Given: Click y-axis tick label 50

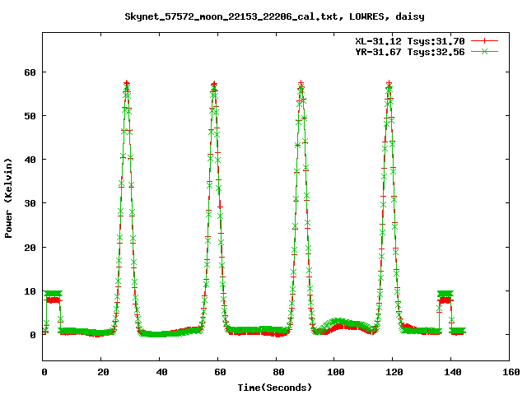Looking at the screenshot, I should tap(30, 116).
